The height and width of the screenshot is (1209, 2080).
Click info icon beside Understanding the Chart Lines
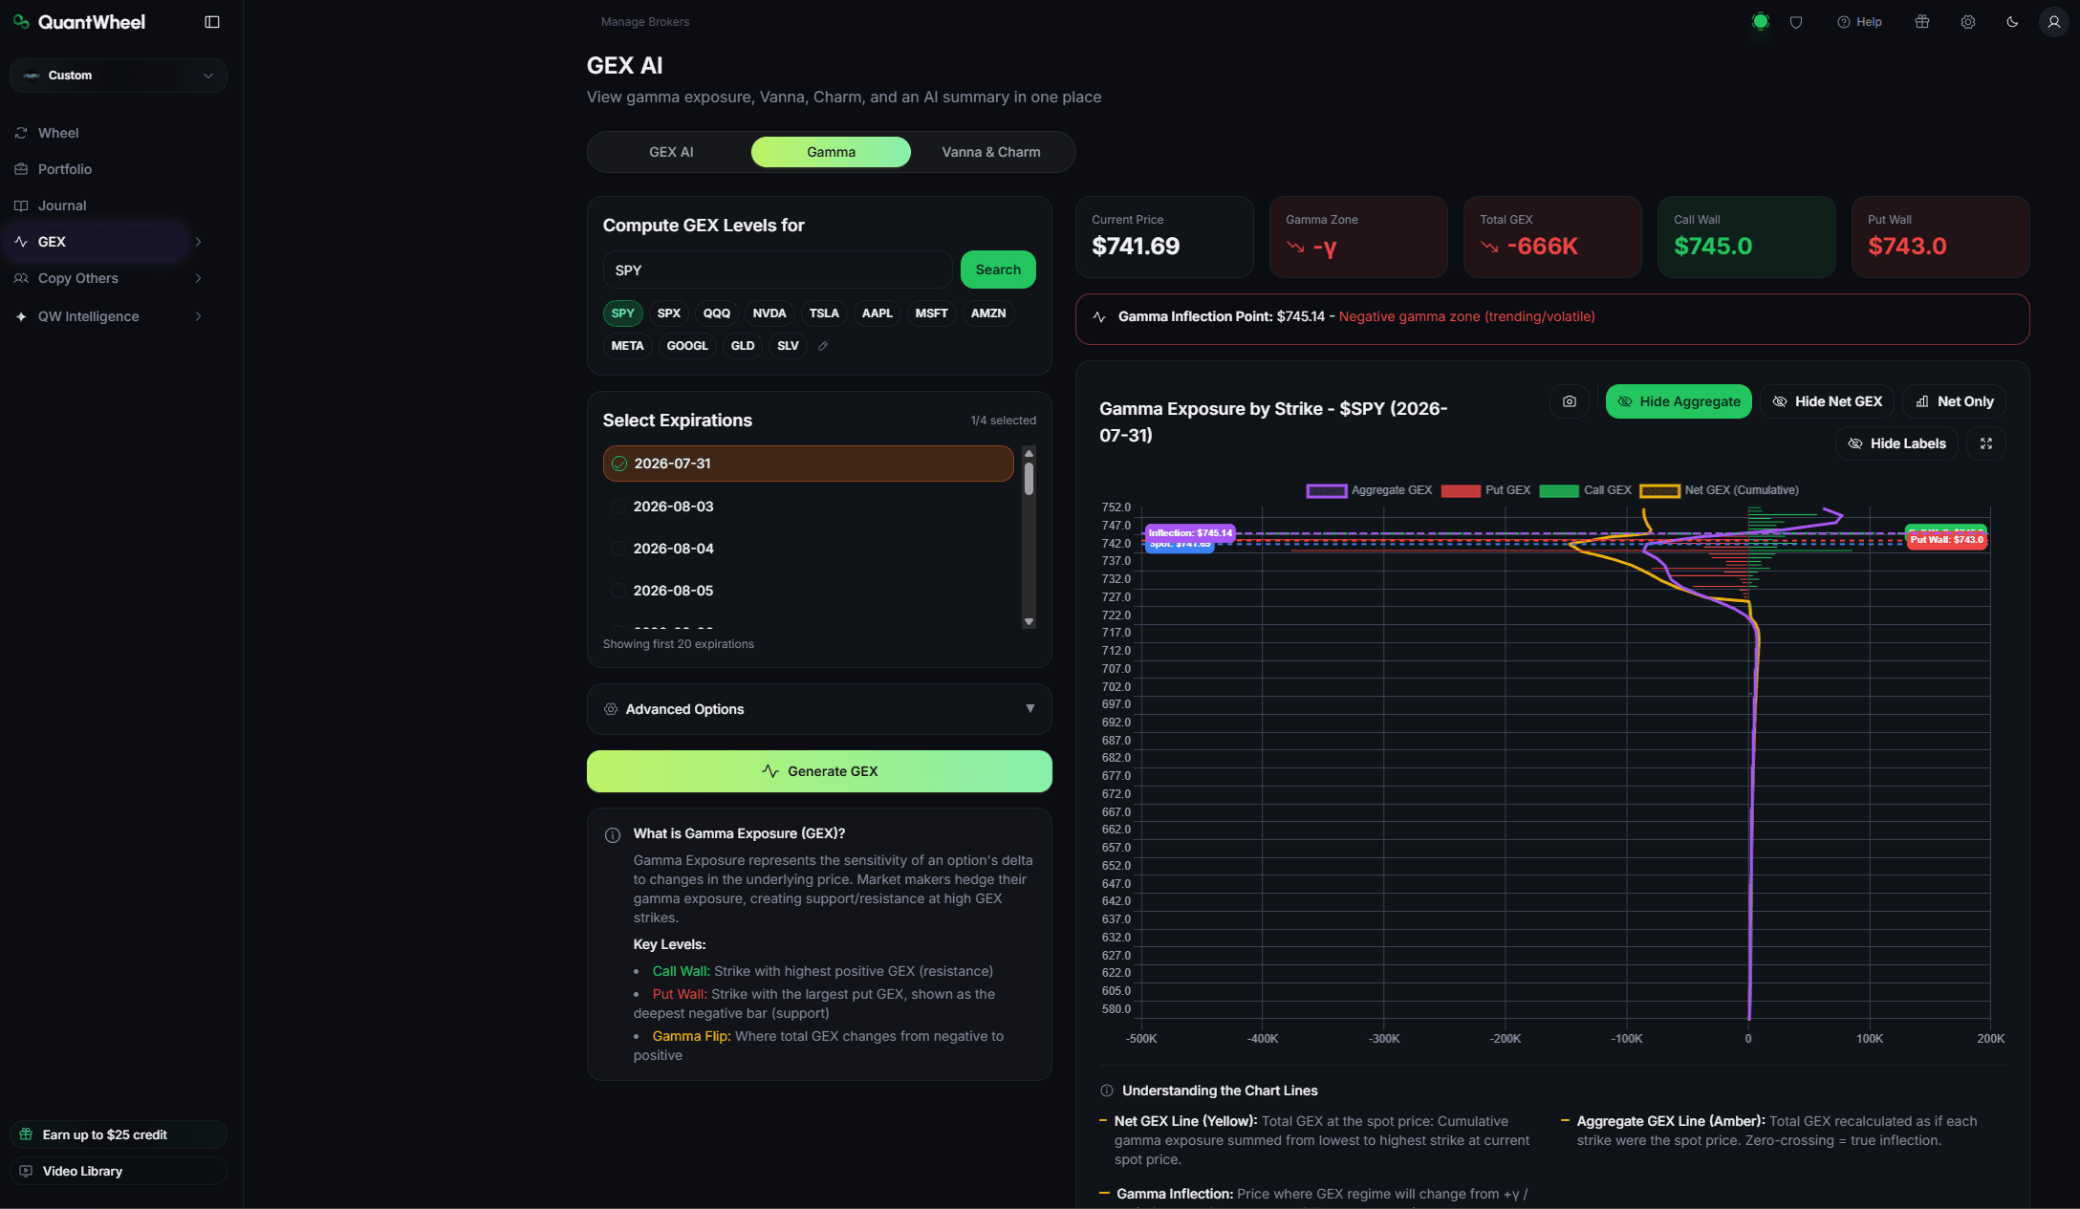(x=1107, y=1090)
